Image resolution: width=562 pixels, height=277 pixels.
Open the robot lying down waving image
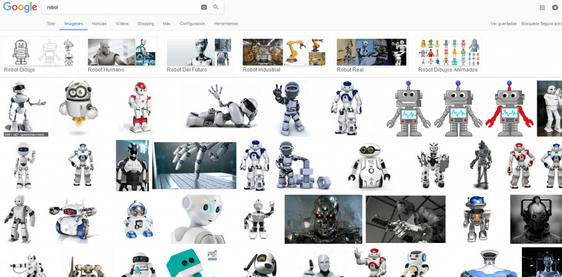coord(222,106)
